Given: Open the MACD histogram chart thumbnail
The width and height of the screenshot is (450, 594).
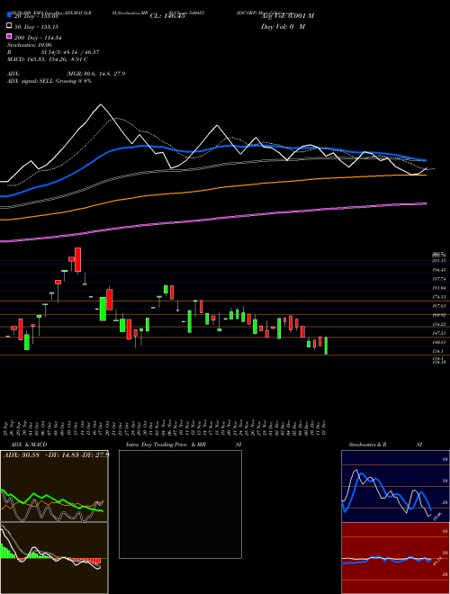Looking at the screenshot, I should (54, 558).
